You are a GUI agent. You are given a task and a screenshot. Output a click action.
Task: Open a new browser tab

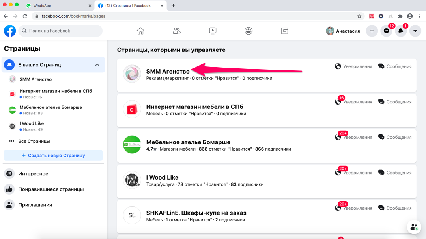click(173, 6)
